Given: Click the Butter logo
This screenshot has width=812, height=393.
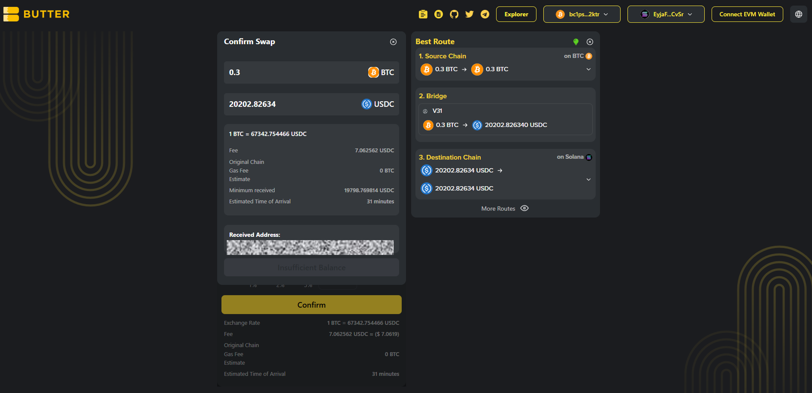Looking at the screenshot, I should (x=37, y=14).
